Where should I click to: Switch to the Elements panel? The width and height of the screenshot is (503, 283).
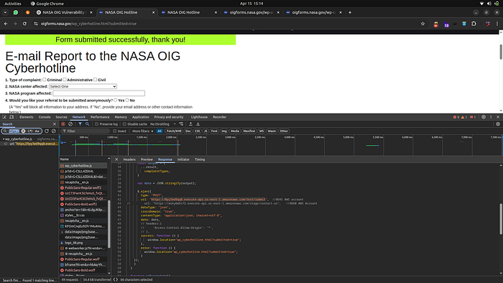(x=27, y=117)
